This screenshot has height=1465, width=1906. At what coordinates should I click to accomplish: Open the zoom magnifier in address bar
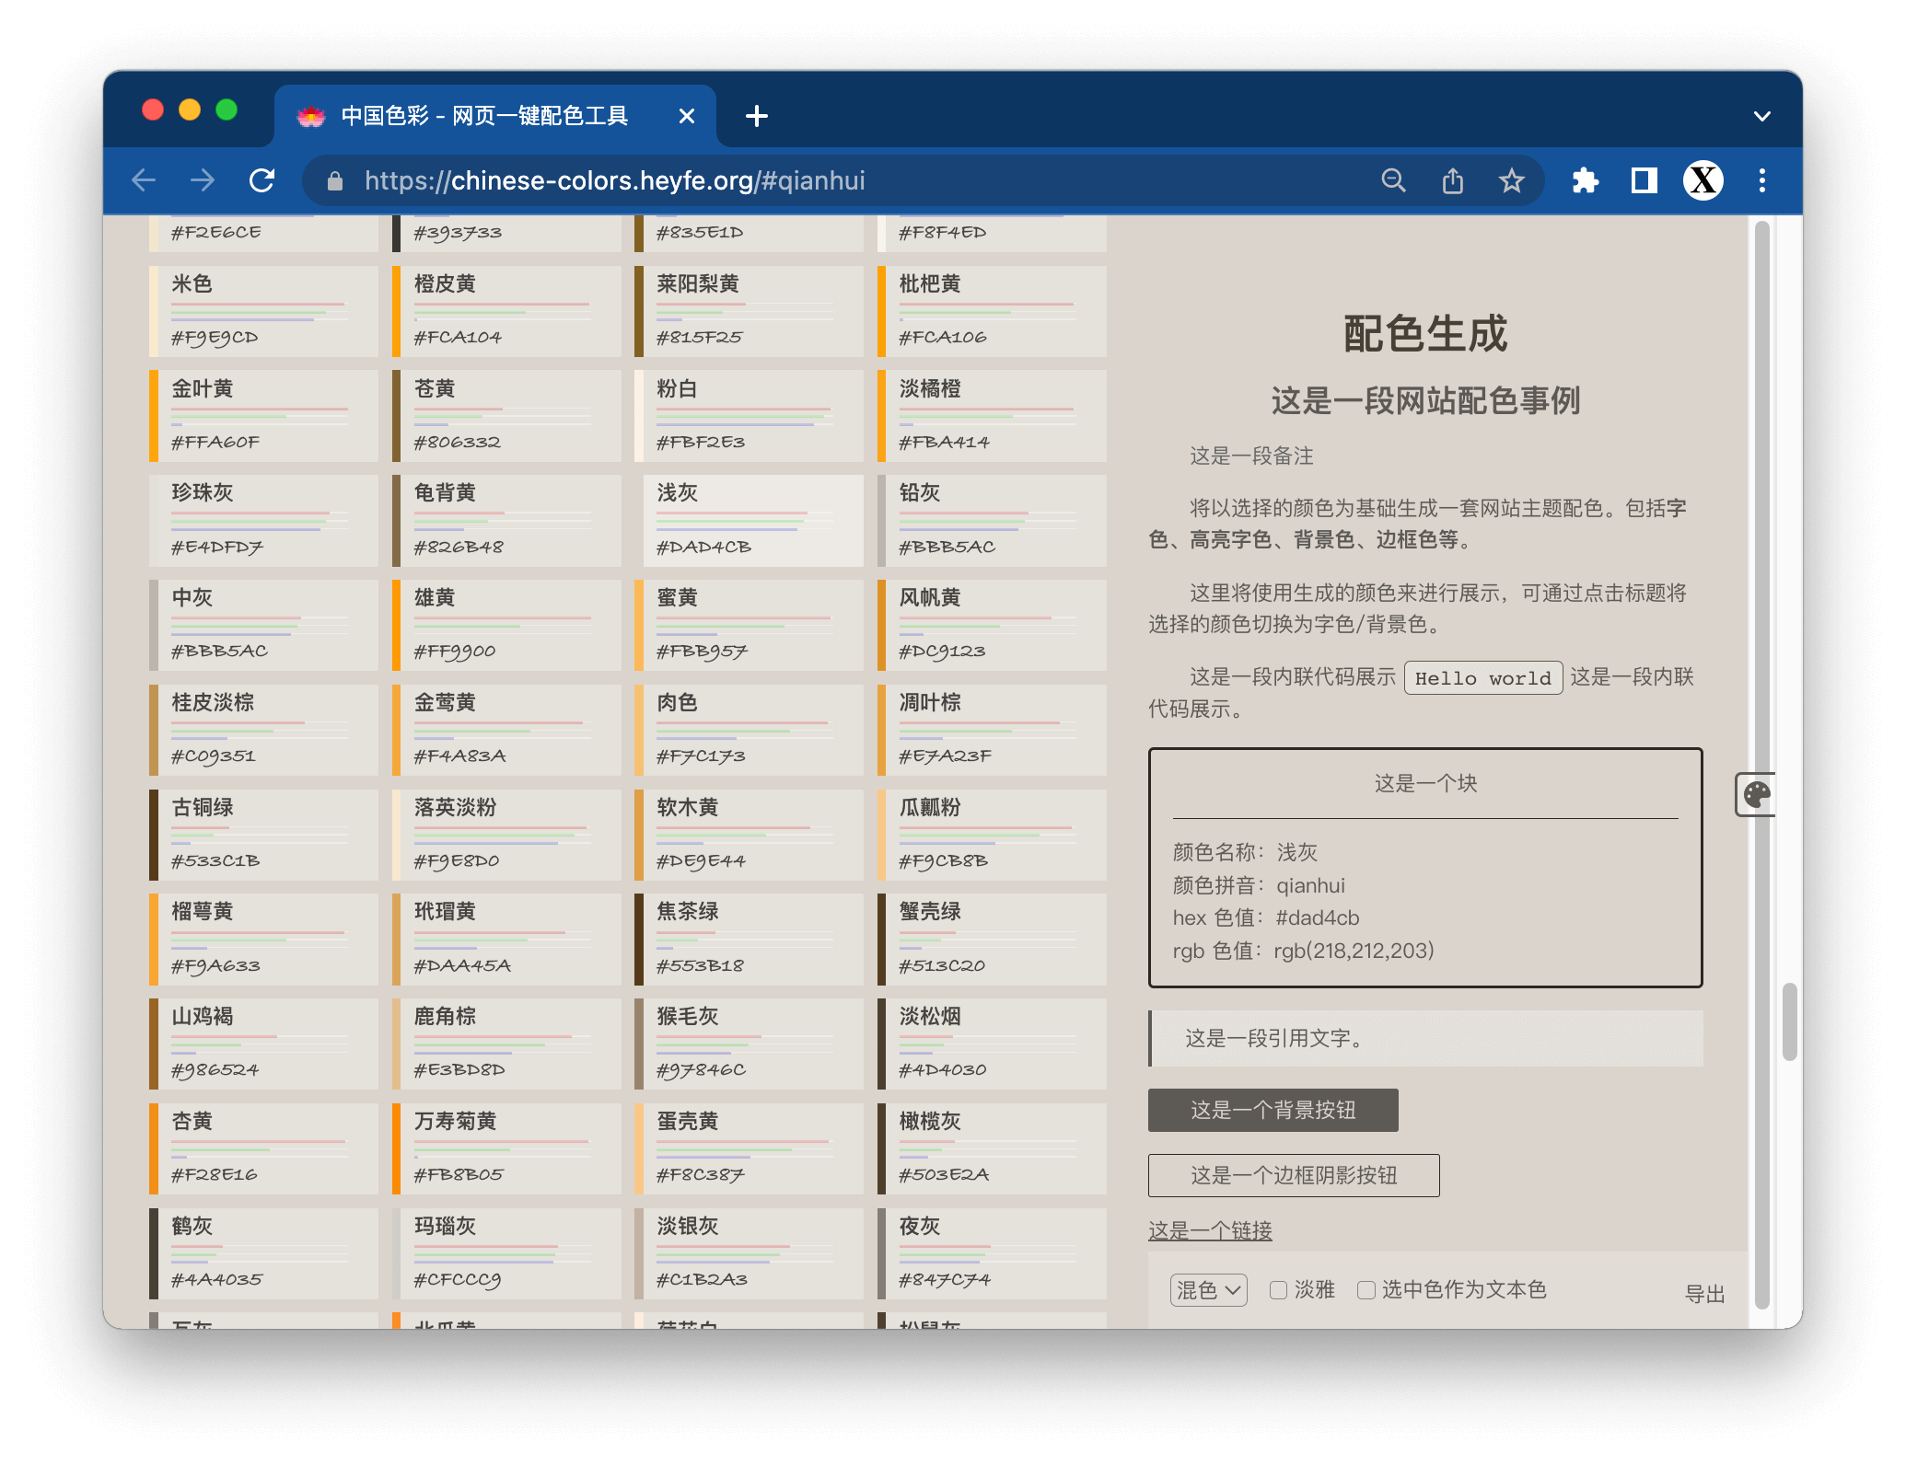coord(1394,180)
